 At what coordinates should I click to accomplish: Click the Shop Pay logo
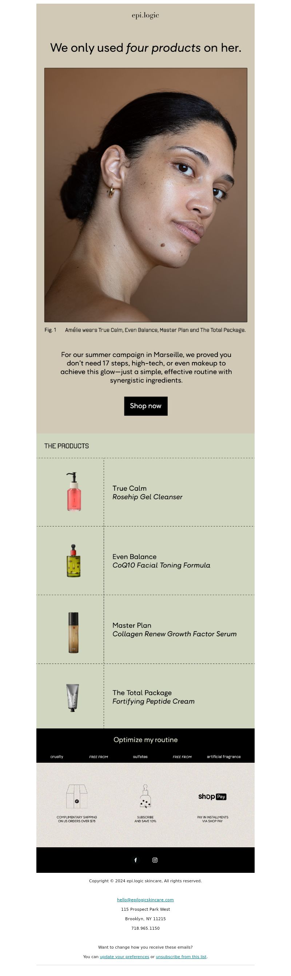[212, 796]
